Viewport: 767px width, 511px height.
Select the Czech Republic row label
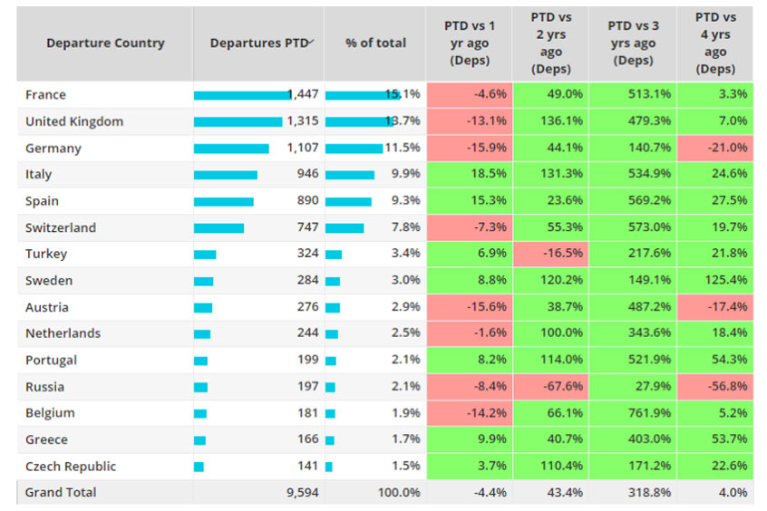71,467
